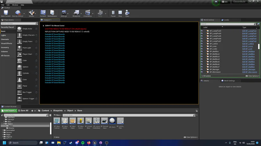
Task: Click the Plane actor icon
Action: (19, 86)
